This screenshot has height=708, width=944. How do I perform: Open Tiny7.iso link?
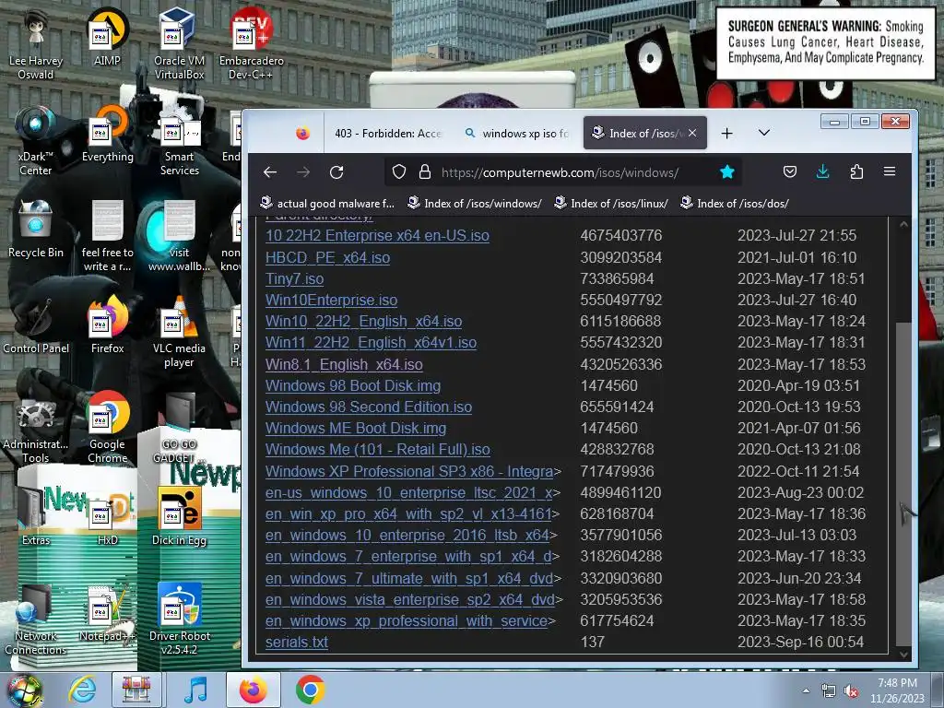coord(294,278)
